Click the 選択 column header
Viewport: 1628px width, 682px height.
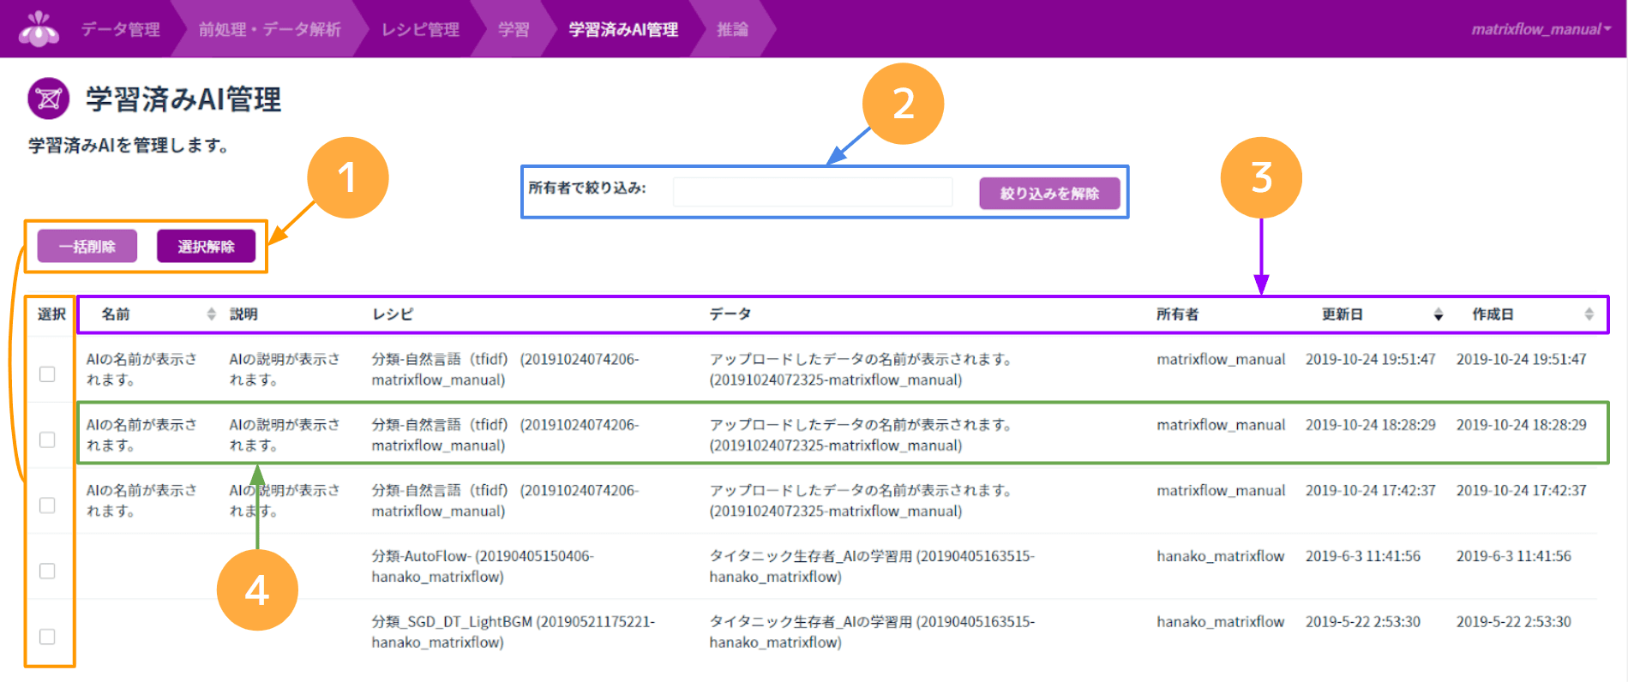click(x=51, y=314)
